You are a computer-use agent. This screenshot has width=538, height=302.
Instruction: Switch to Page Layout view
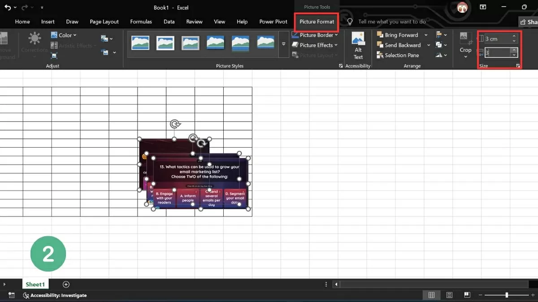[449, 295]
